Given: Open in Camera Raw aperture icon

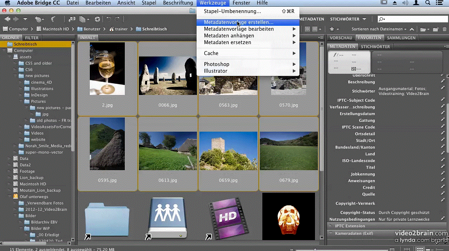Looking at the screenshot, I should point(97,19).
